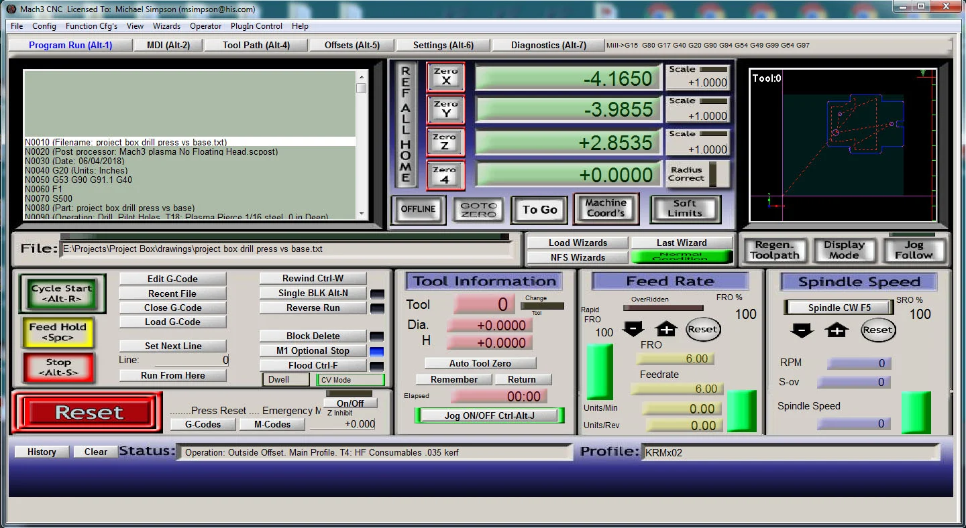
Task: Click Auto Tool Zero button
Action: pos(480,363)
